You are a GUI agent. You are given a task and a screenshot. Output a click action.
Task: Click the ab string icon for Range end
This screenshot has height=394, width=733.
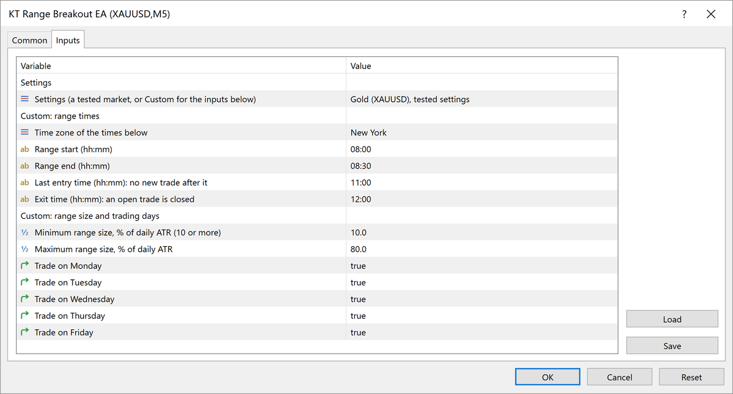click(x=24, y=166)
